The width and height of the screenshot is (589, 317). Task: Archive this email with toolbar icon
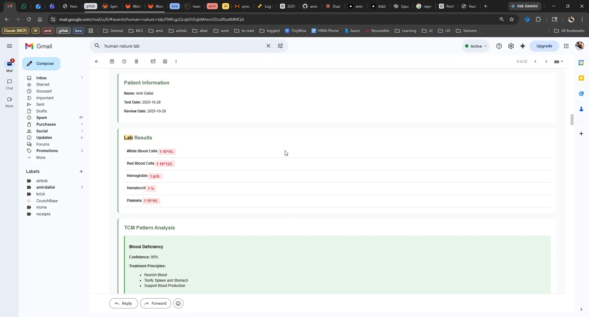pos(112,61)
